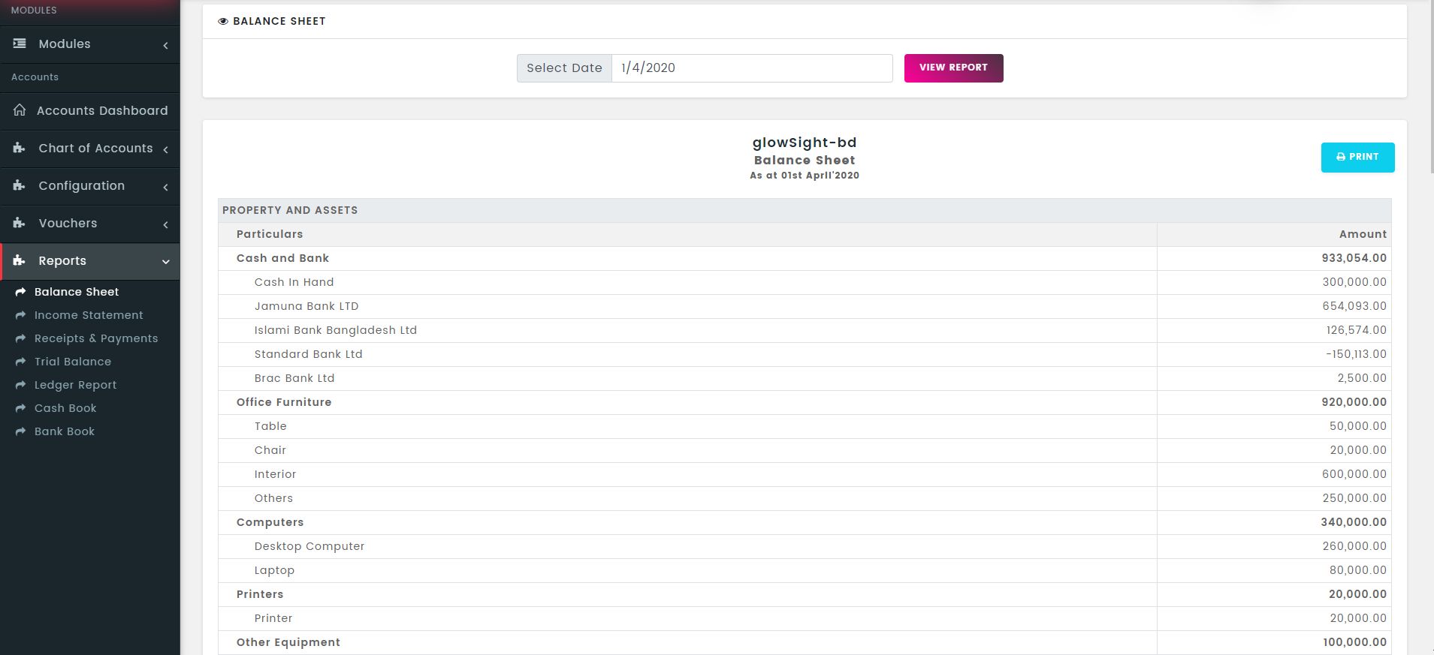Select the Laptop row label
Viewport: 1434px width, 655px height.
click(x=274, y=570)
